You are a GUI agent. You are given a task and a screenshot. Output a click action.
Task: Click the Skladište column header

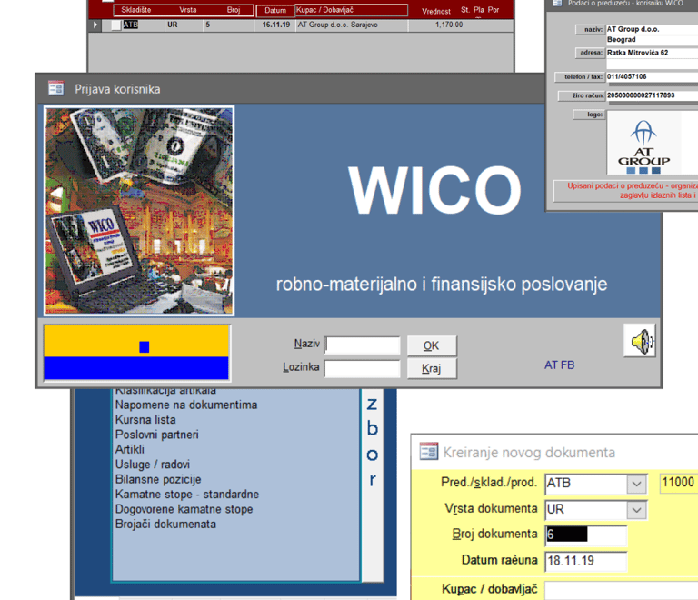click(136, 10)
